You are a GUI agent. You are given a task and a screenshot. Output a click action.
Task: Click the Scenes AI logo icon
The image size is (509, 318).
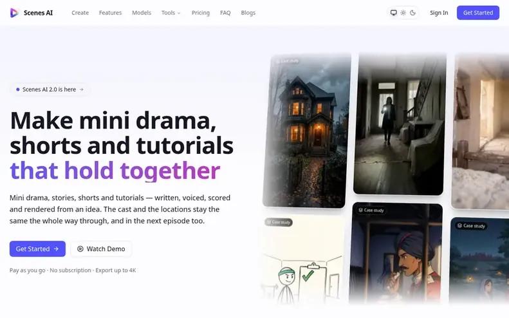tap(14, 13)
